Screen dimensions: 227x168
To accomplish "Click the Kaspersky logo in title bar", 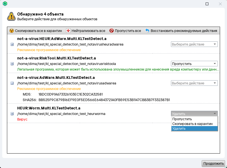I will (x=5, y=4).
